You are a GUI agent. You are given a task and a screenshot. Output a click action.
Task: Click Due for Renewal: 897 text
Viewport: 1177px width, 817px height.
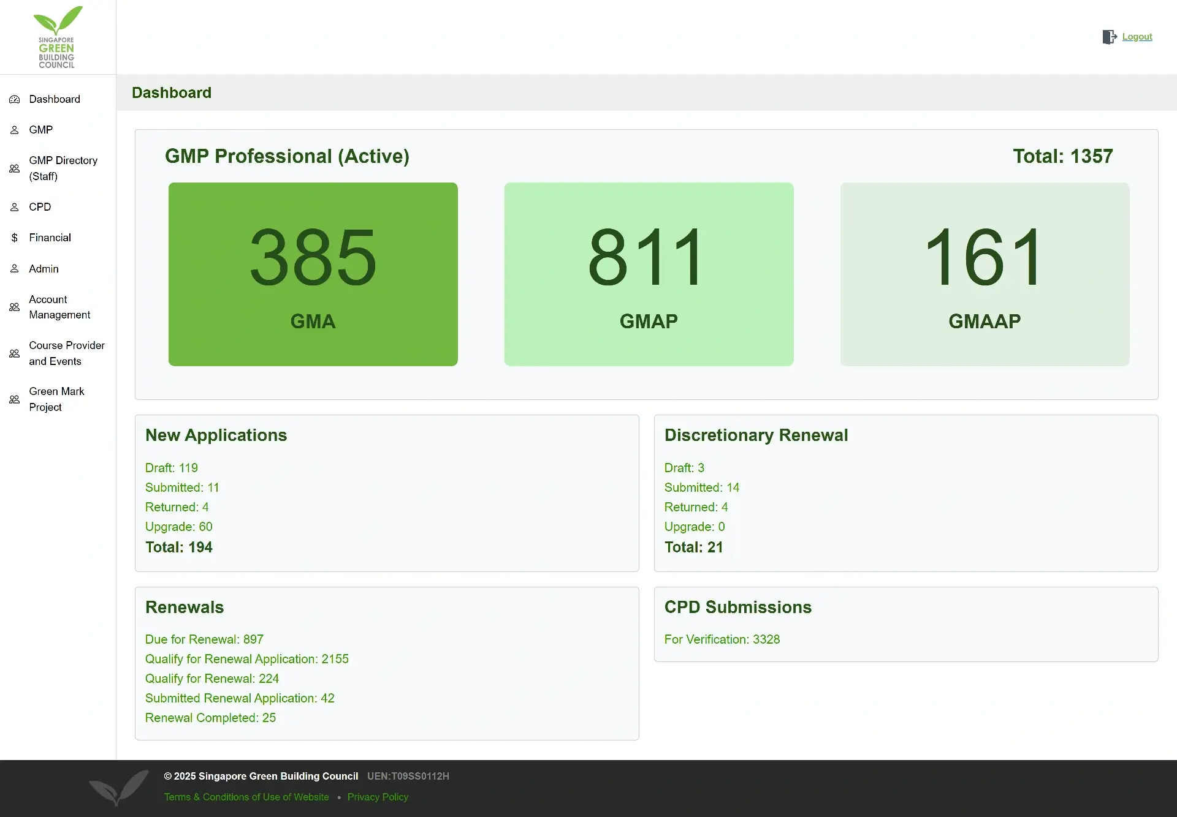(204, 639)
